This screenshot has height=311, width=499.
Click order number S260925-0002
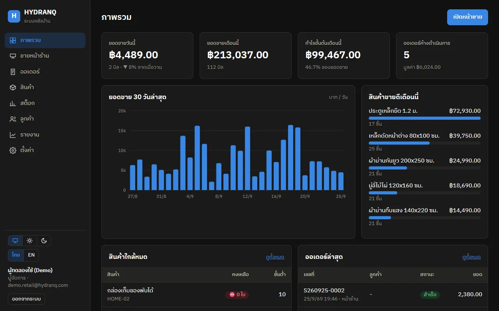point(324,290)
